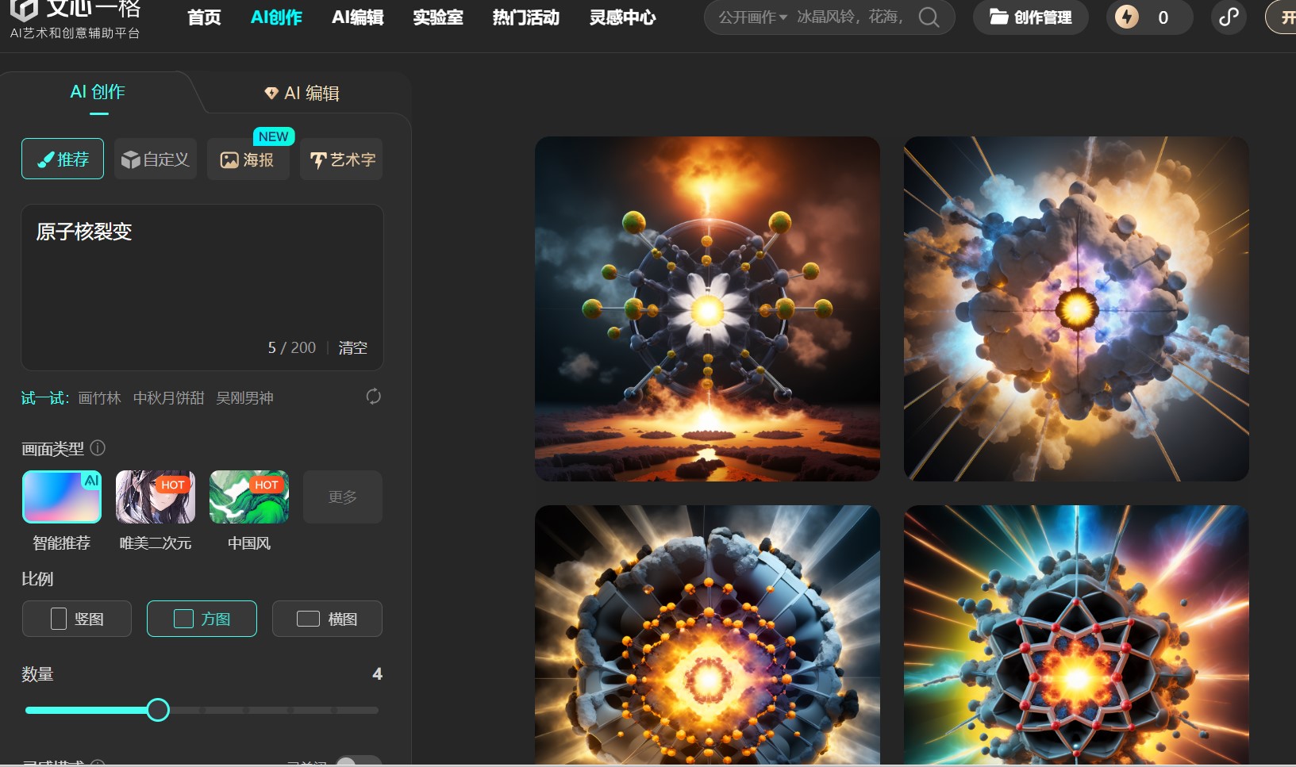
Task: Click the 5 / 200 character counter
Action: tap(291, 347)
